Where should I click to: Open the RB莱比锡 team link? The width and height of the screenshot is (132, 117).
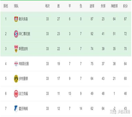[x=24, y=64]
